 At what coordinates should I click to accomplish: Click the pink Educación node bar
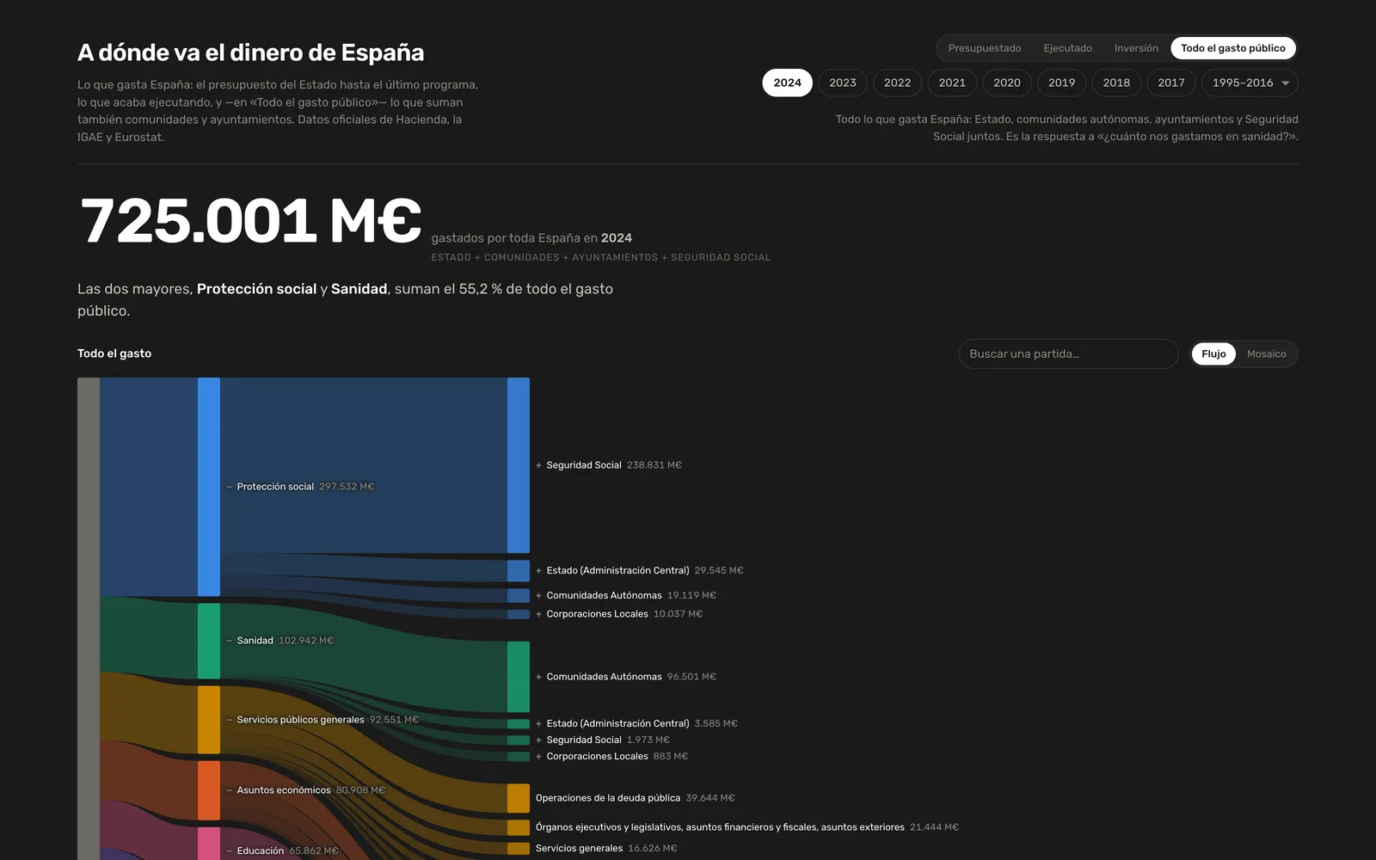pos(209,844)
